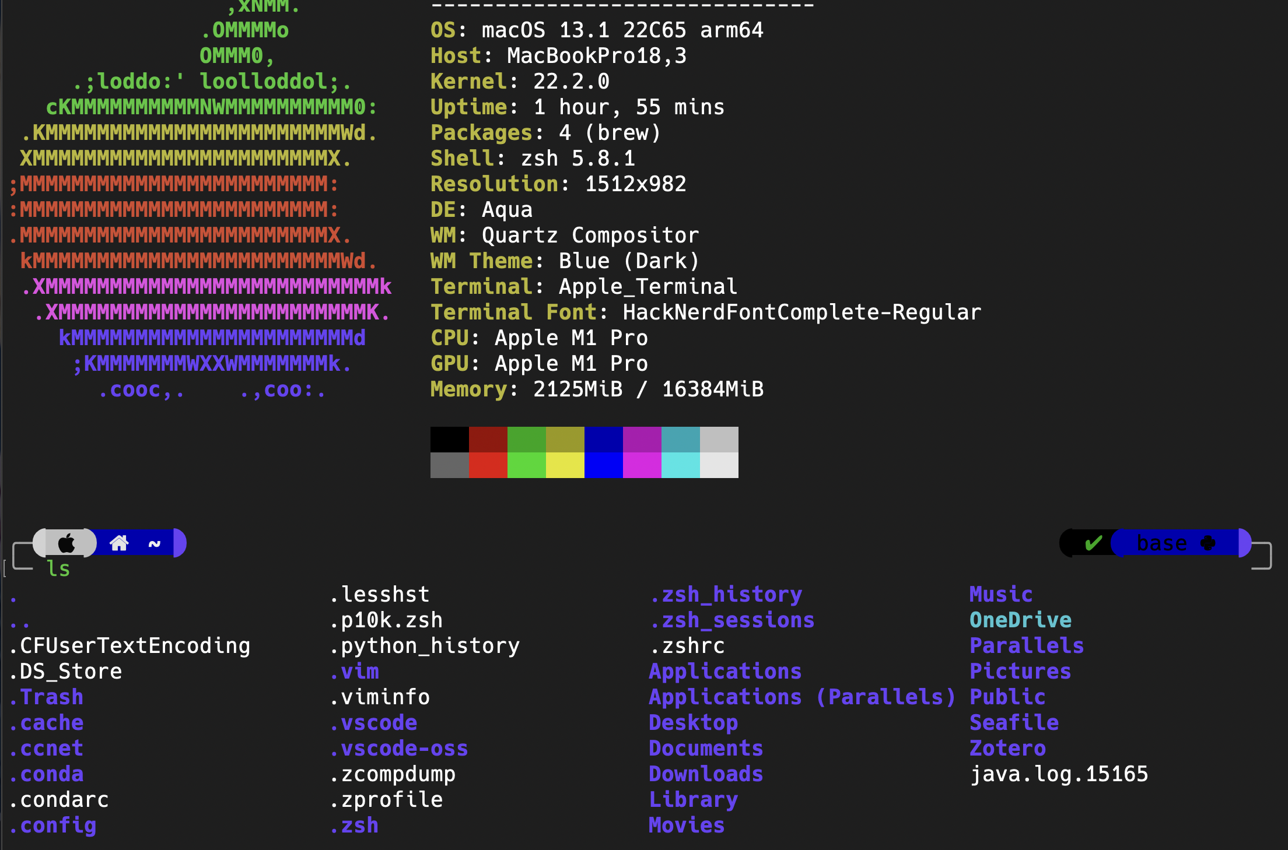Image resolution: width=1288 pixels, height=850 pixels.
Task: Click the Zotero directory name
Action: [x=1007, y=749]
